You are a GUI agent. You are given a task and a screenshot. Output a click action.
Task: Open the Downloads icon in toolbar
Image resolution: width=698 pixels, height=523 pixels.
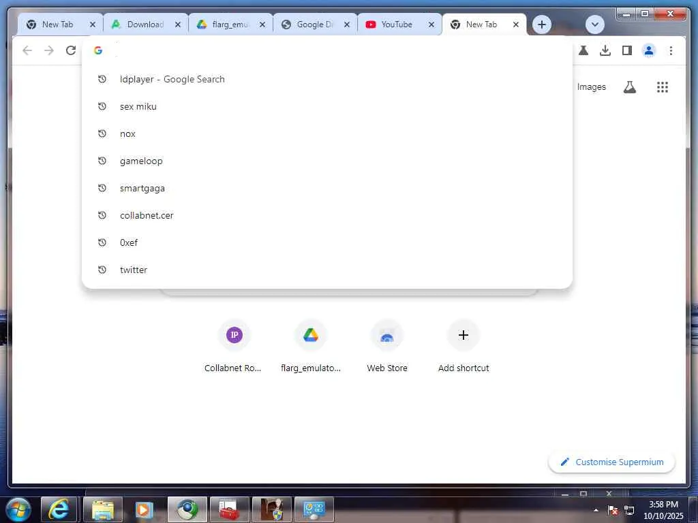(605, 50)
